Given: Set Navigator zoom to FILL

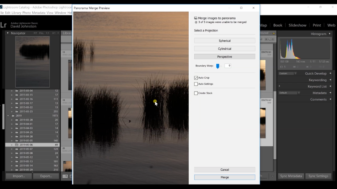Looking at the screenshot, I should tap(41, 33).
